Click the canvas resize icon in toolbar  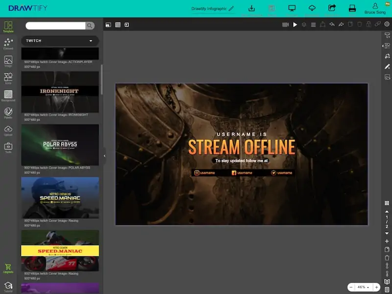tap(108, 25)
